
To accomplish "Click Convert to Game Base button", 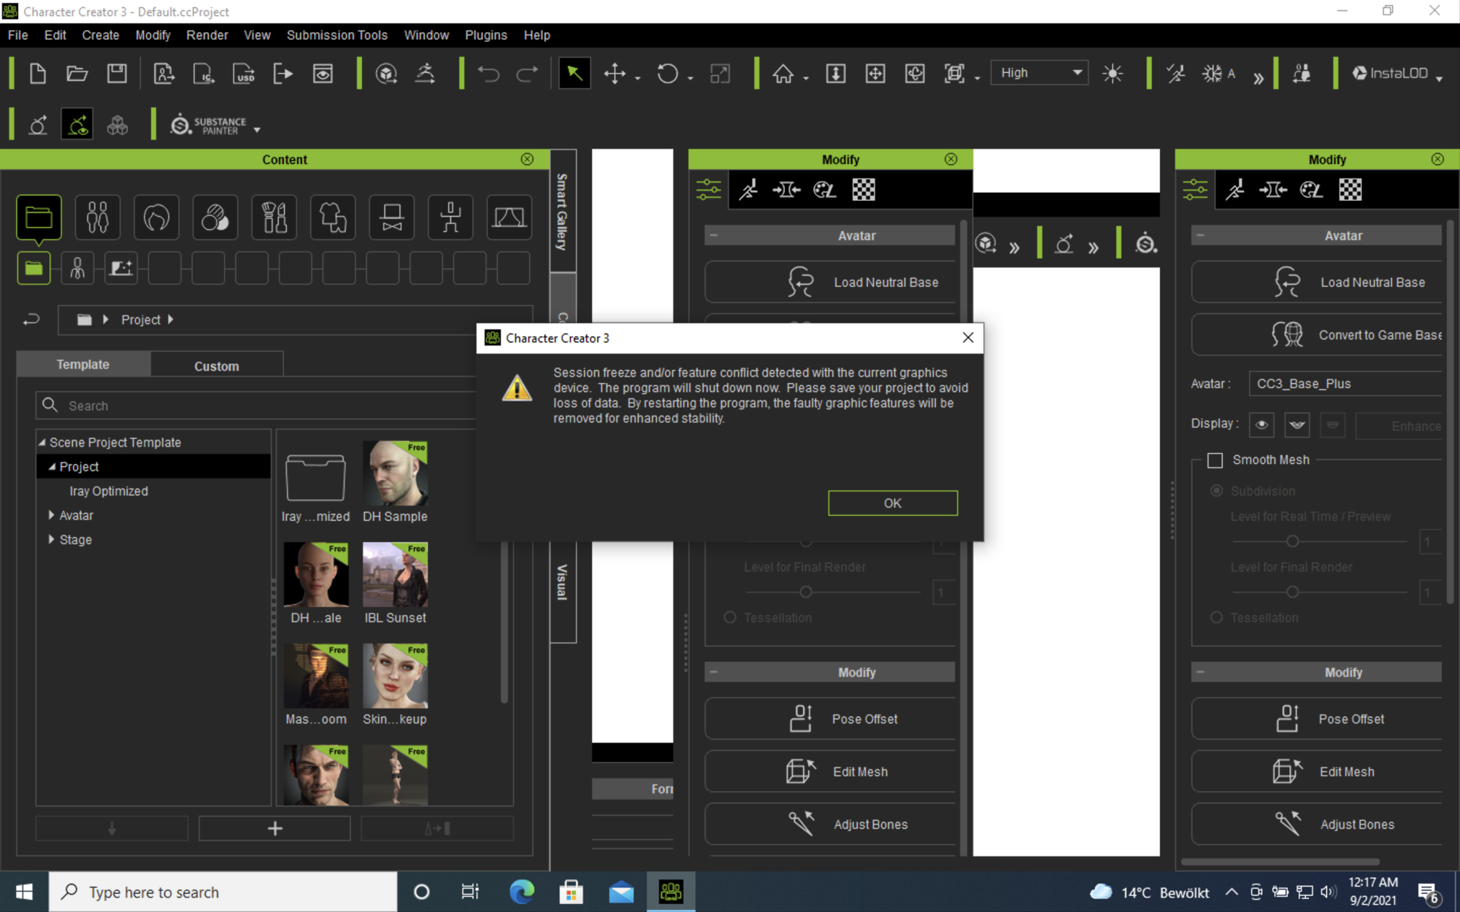I will click(x=1316, y=335).
